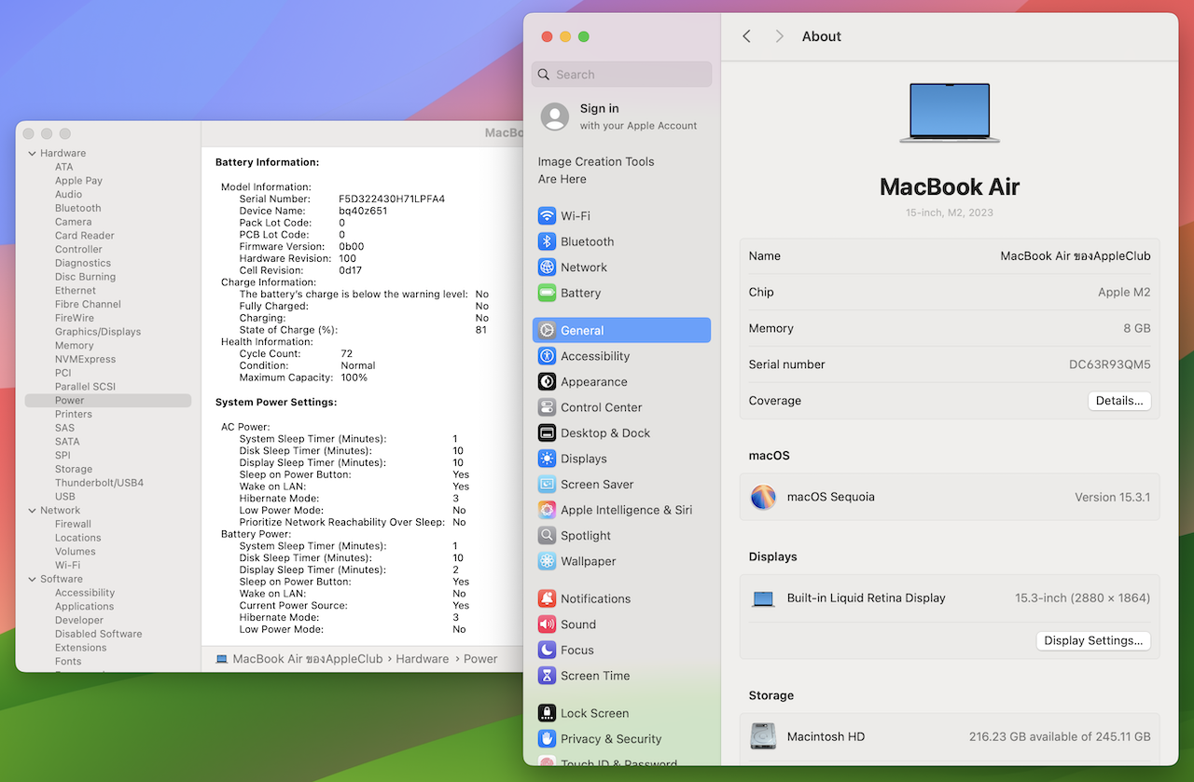Open Wi-Fi settings in System Settings sidebar
1194x782 pixels.
pyautogui.click(x=621, y=216)
